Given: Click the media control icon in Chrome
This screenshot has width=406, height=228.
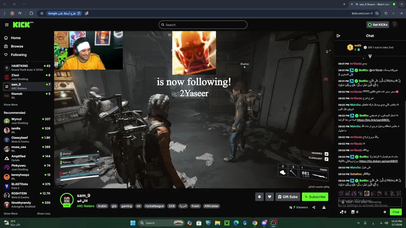Looking at the screenshot, I should (20, 13).
